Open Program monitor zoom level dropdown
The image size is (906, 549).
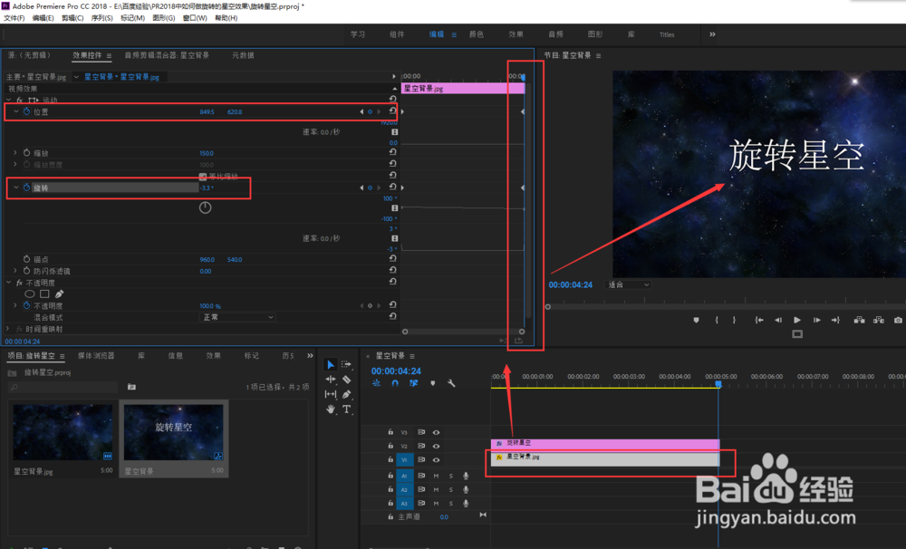tap(628, 284)
